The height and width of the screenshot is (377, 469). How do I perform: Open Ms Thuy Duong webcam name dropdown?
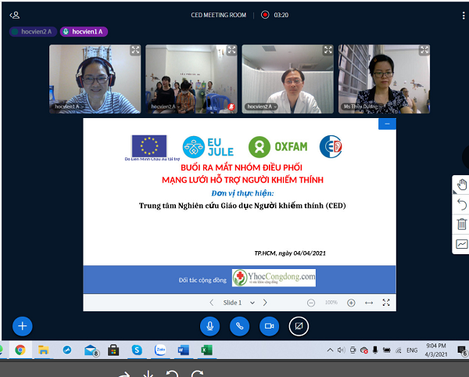(363, 106)
